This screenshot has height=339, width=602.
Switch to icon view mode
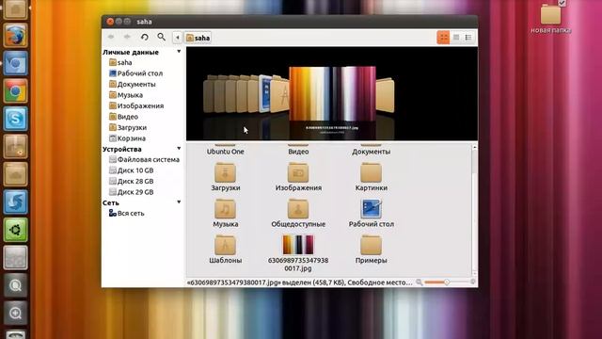[x=443, y=38]
